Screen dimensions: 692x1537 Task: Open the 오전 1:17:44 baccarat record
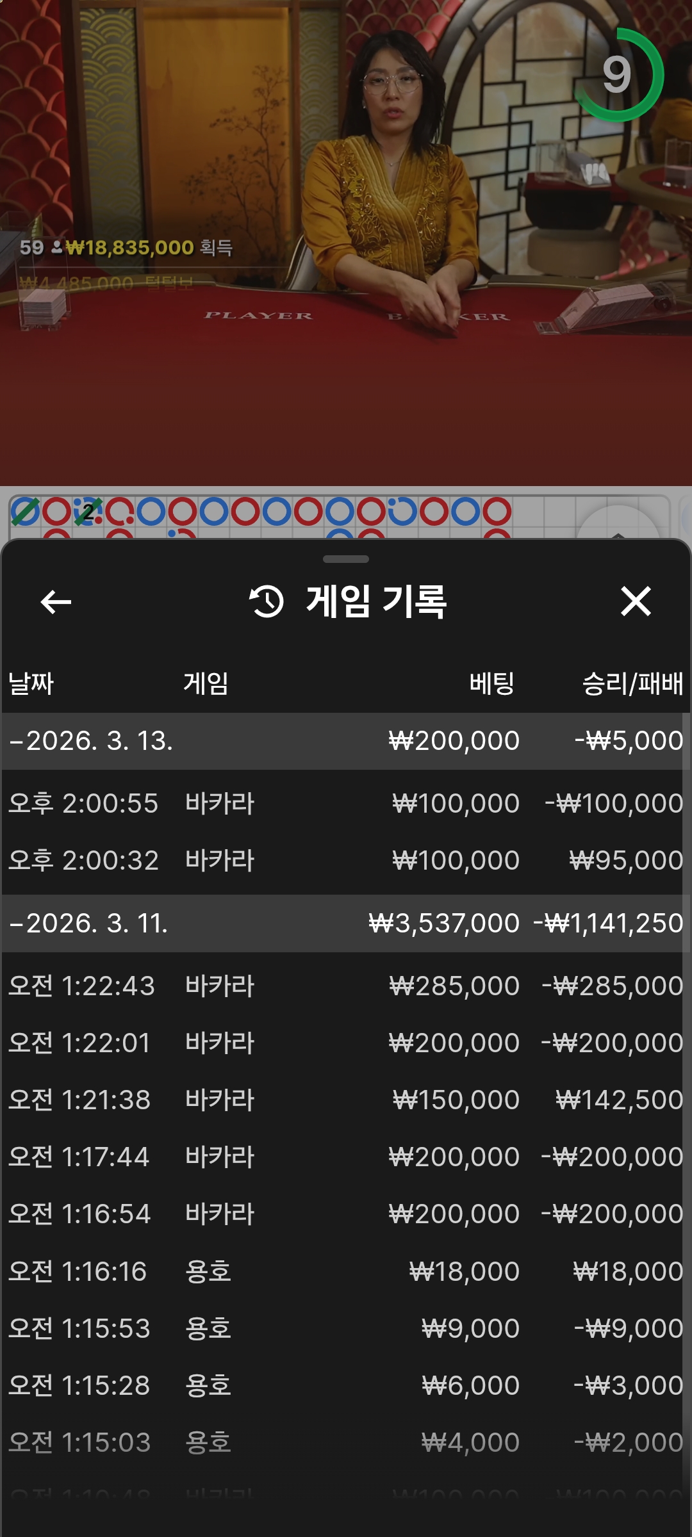coord(346,1157)
